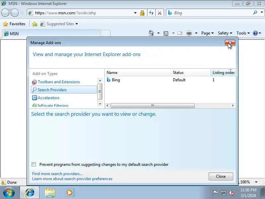This screenshot has height=199, width=265.
Task: Click the Print icon
Action: pyautogui.click(x=189, y=33)
